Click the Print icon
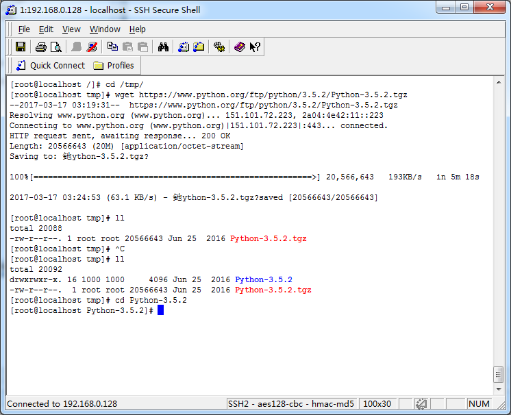 coord(40,47)
